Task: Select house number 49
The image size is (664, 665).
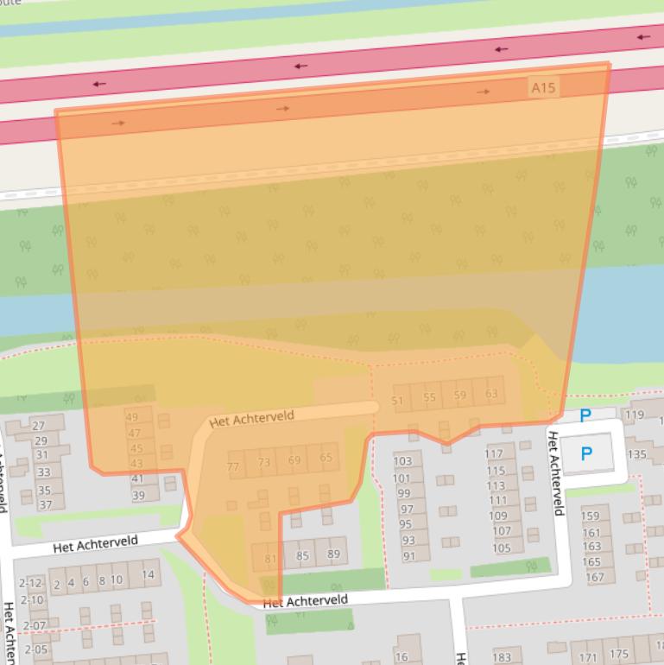Action: [132, 418]
